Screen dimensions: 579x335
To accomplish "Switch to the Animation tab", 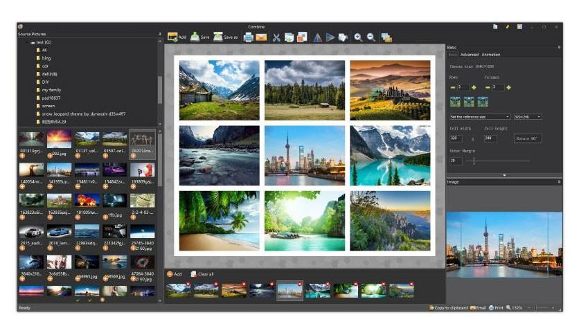I will point(491,55).
